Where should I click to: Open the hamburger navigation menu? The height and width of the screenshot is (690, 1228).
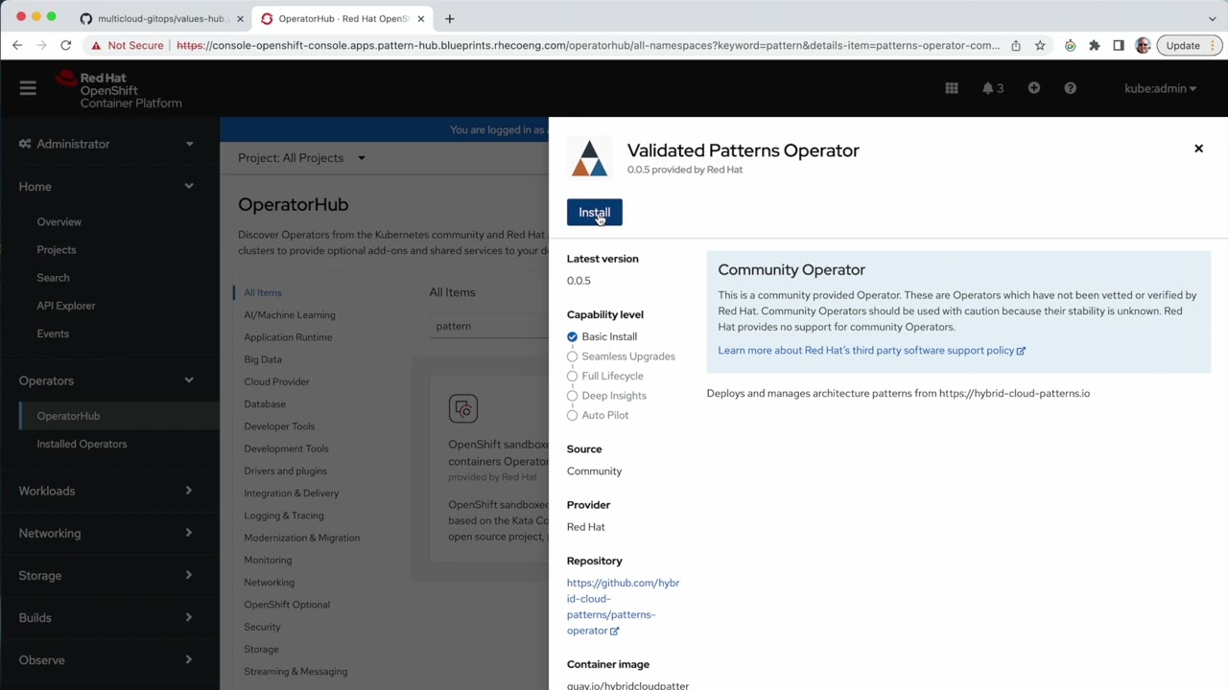coord(28,88)
